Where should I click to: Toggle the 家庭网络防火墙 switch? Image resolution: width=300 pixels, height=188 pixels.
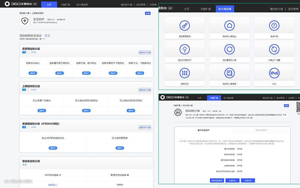point(24,127)
